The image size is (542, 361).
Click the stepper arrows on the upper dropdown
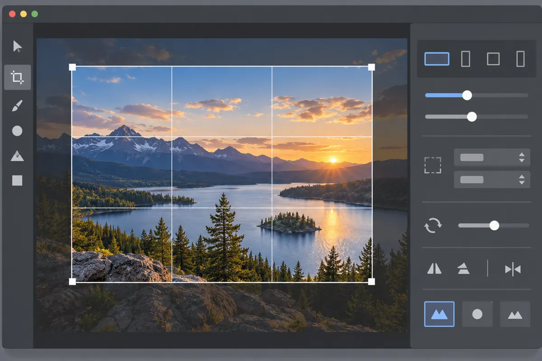[x=522, y=157]
